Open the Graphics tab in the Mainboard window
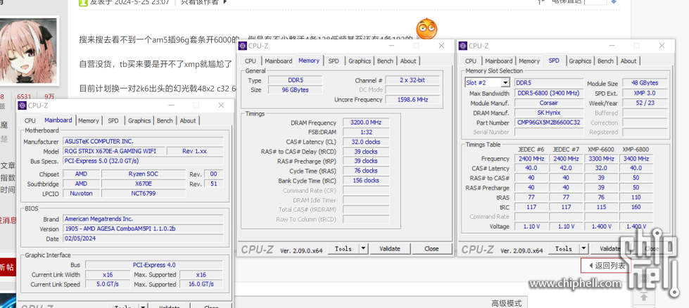The image size is (689, 308). click(x=139, y=121)
